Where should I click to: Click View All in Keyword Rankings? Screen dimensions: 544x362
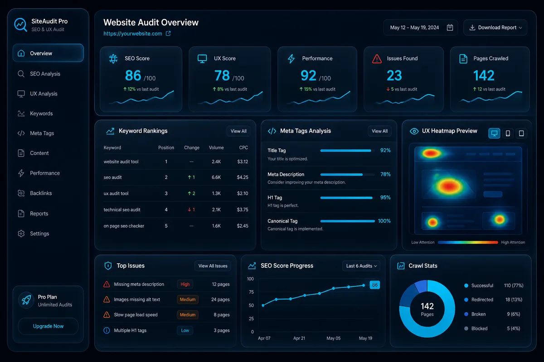coord(238,131)
